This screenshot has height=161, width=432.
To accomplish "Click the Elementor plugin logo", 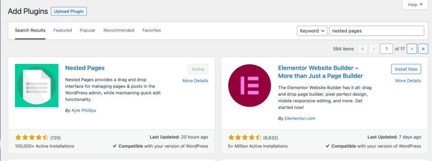I will [x=250, y=85].
